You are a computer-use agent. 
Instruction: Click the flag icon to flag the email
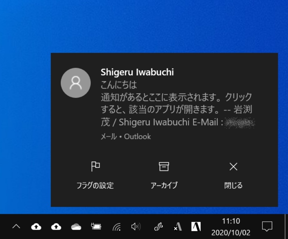pyautogui.click(x=95, y=166)
